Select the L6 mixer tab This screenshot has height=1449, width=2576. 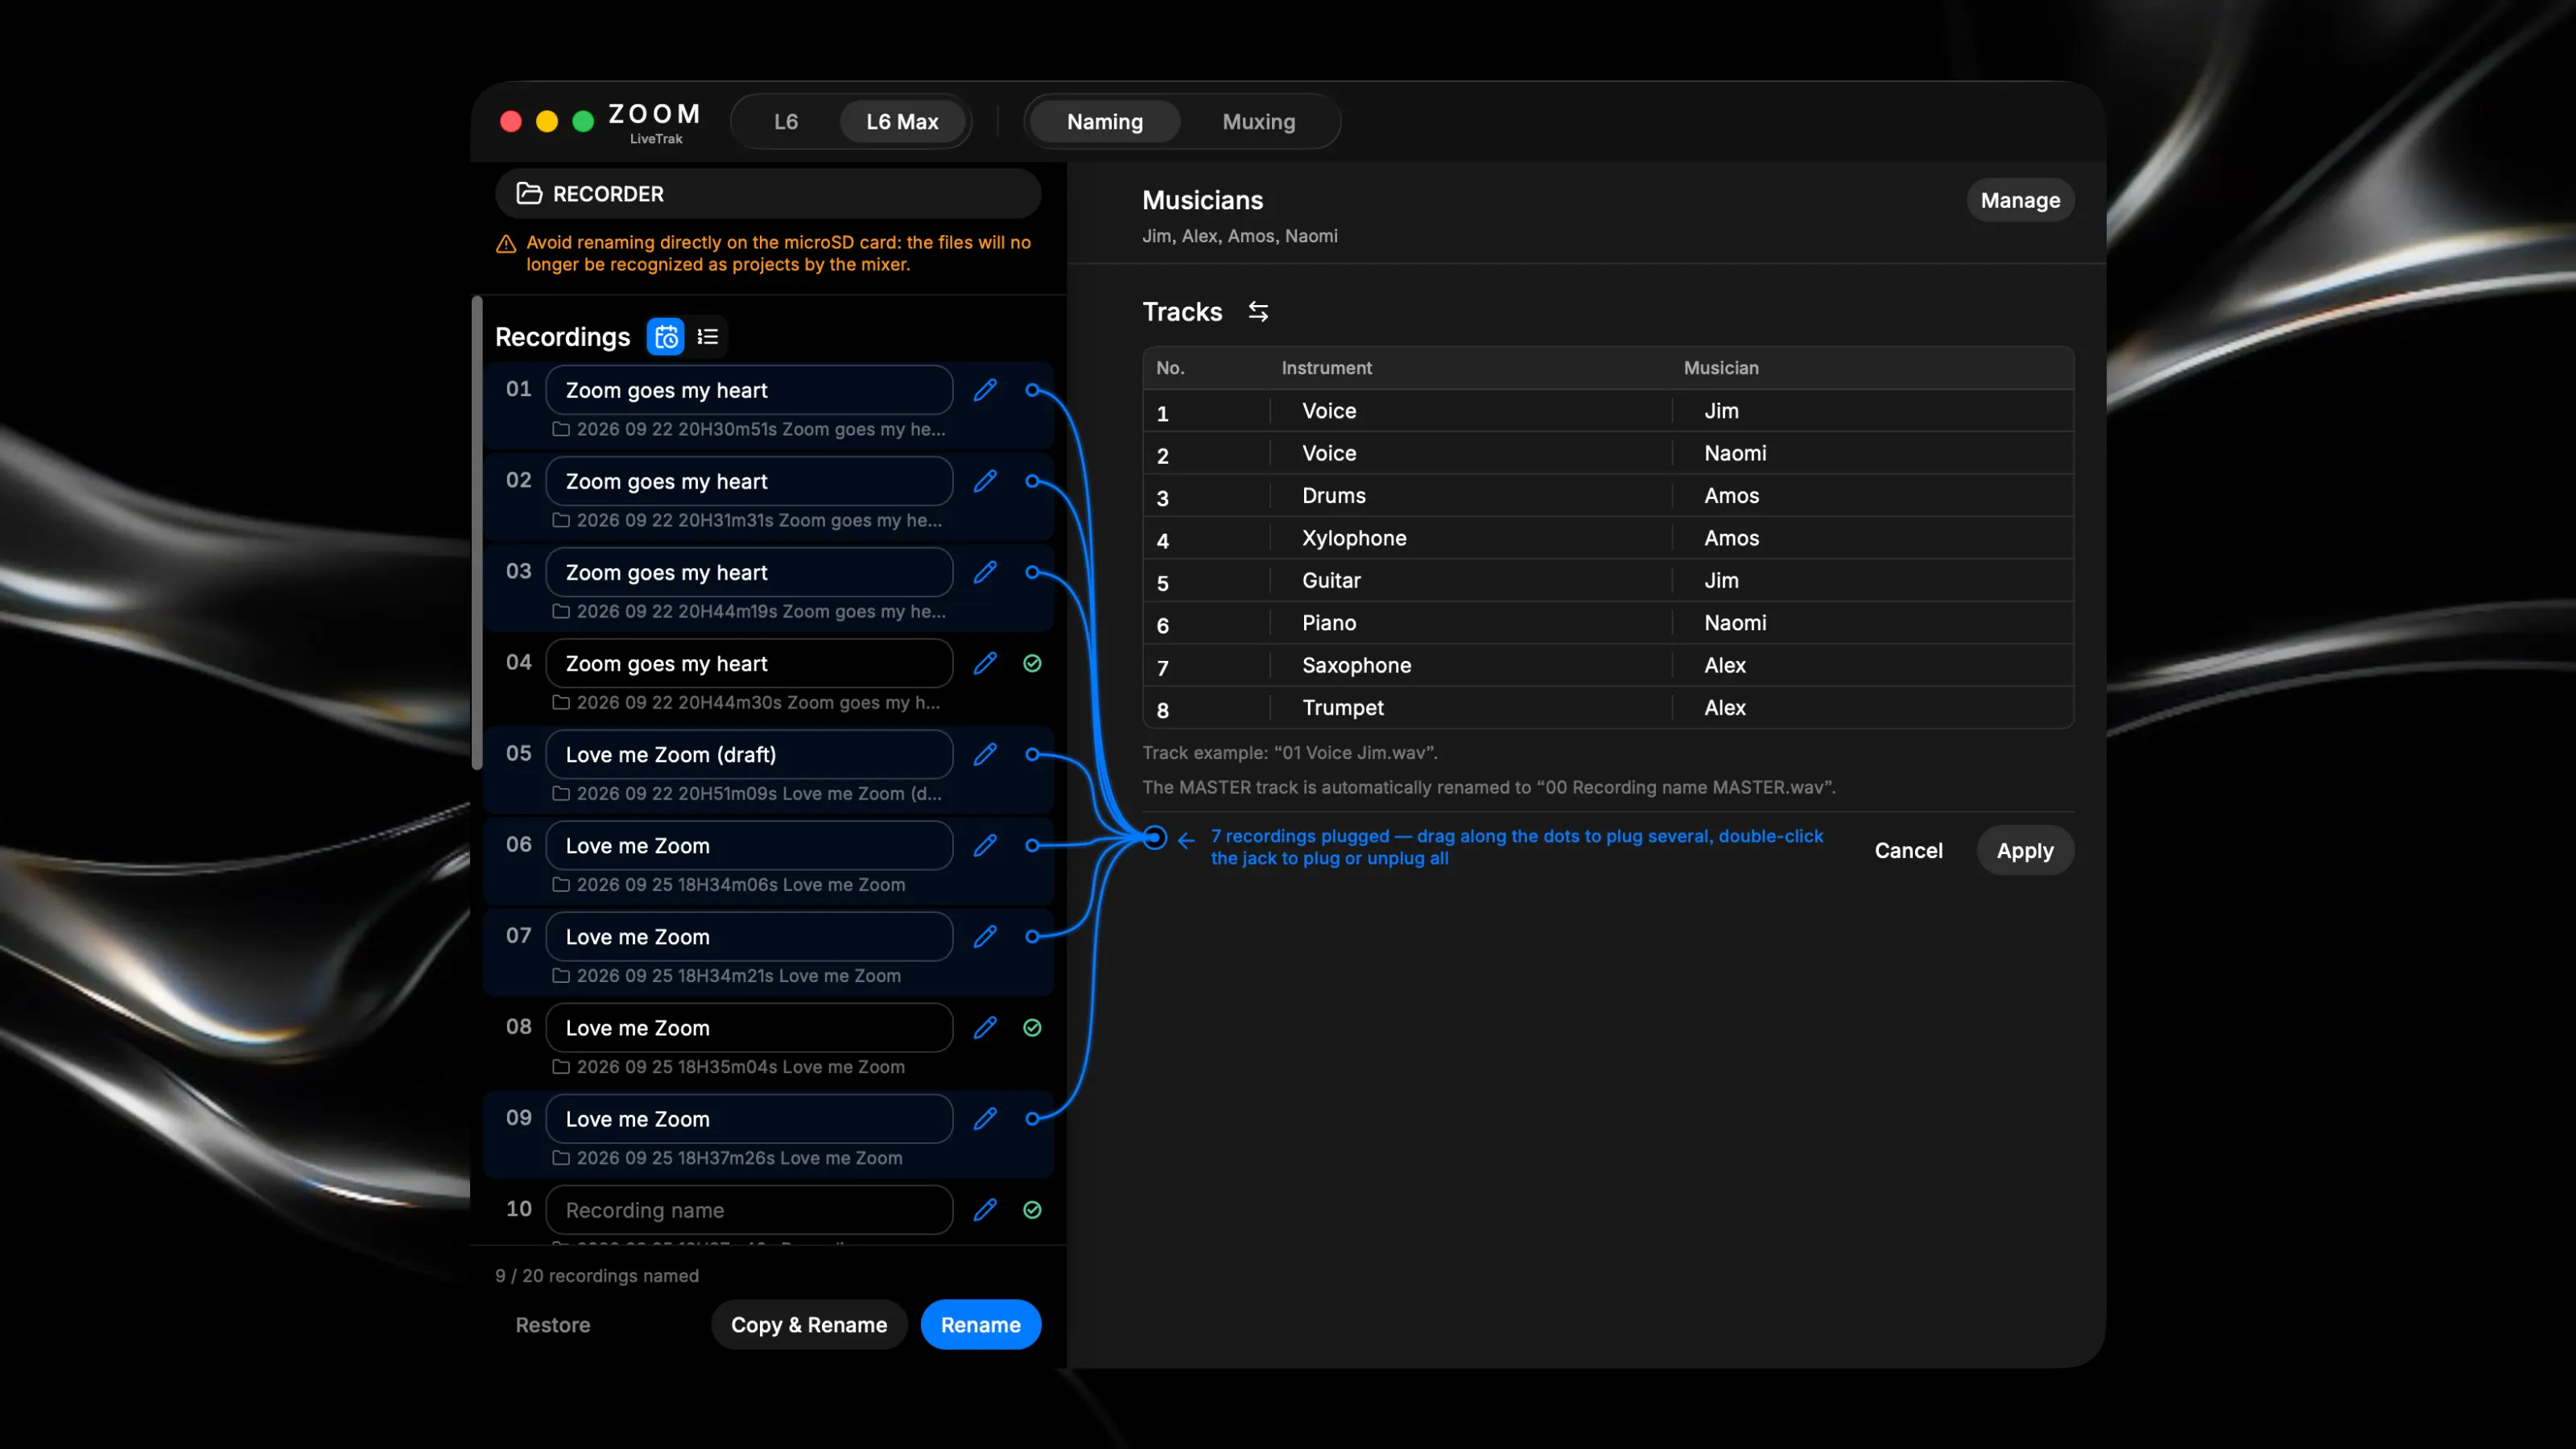tap(786, 122)
